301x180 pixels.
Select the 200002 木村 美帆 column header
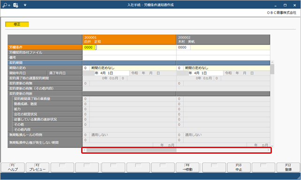click(x=223, y=39)
